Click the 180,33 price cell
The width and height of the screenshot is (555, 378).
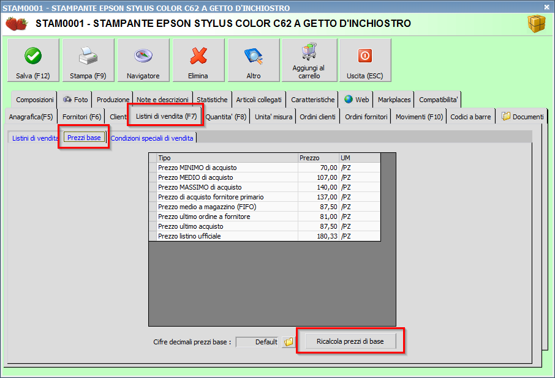319,236
